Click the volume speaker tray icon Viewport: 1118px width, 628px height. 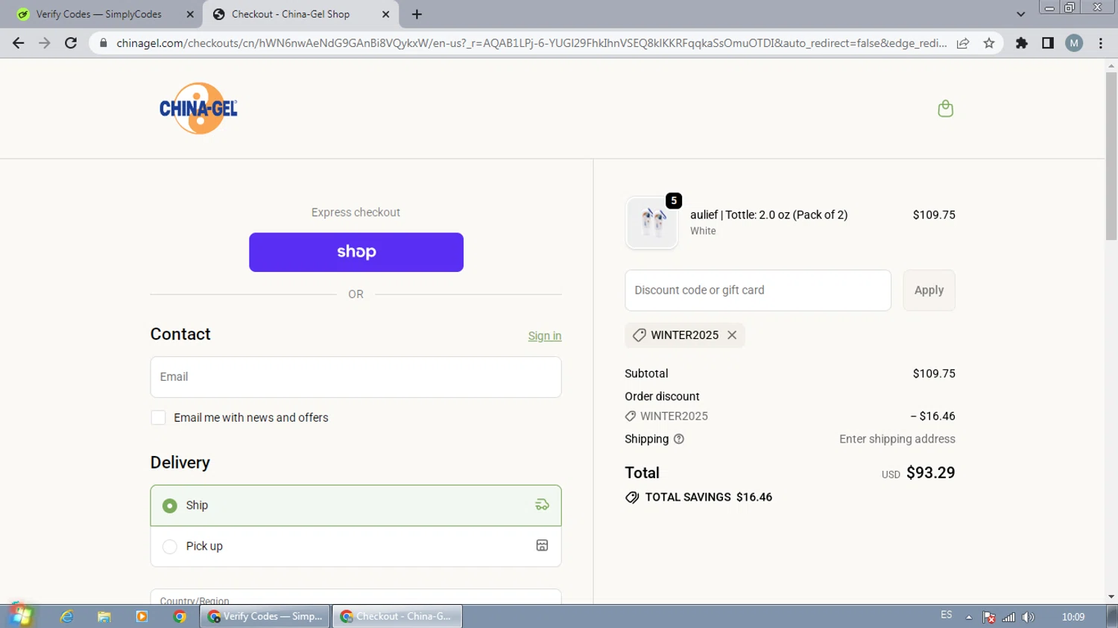point(1029,617)
